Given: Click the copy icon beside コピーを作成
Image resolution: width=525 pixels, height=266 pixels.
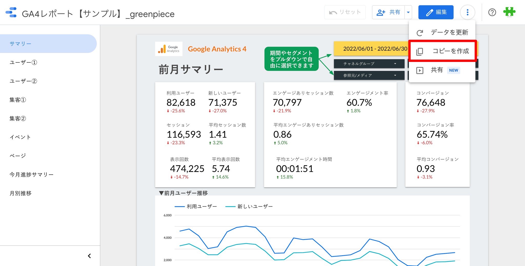Looking at the screenshot, I should pyautogui.click(x=420, y=51).
